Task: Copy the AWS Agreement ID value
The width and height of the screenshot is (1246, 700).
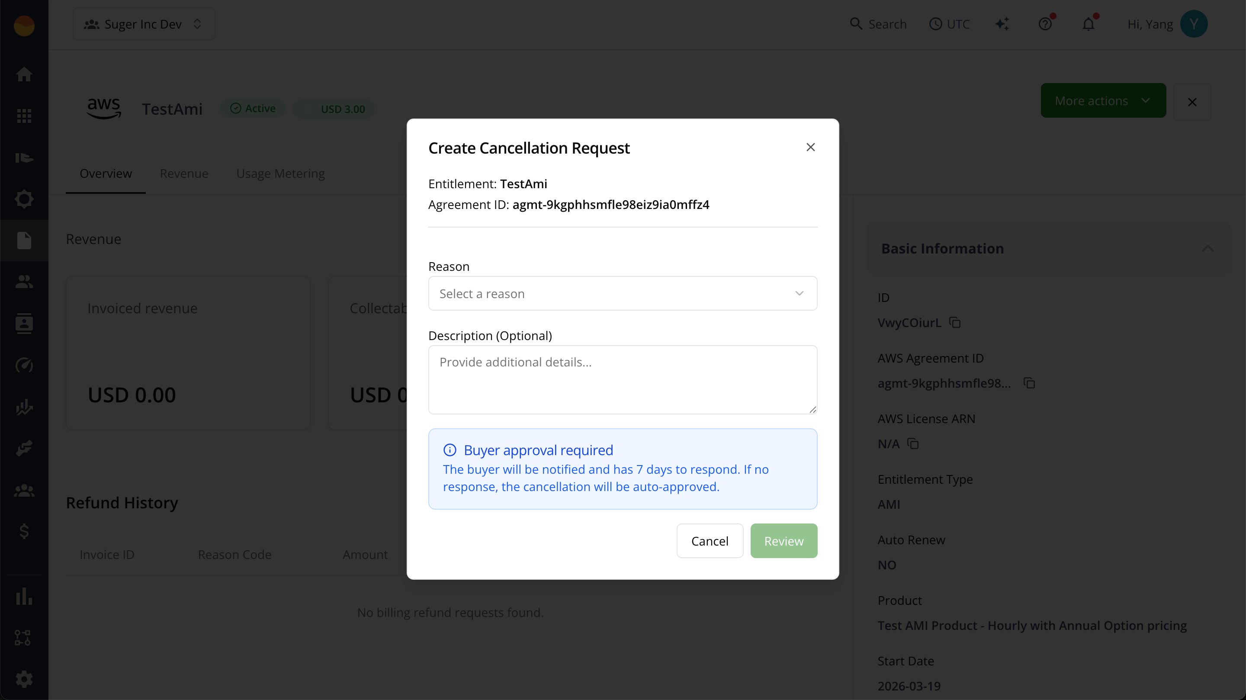Action: pyautogui.click(x=1029, y=382)
